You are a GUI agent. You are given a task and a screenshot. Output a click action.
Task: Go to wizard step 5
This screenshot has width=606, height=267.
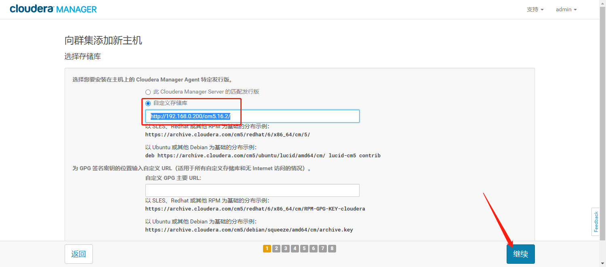[x=304, y=248]
